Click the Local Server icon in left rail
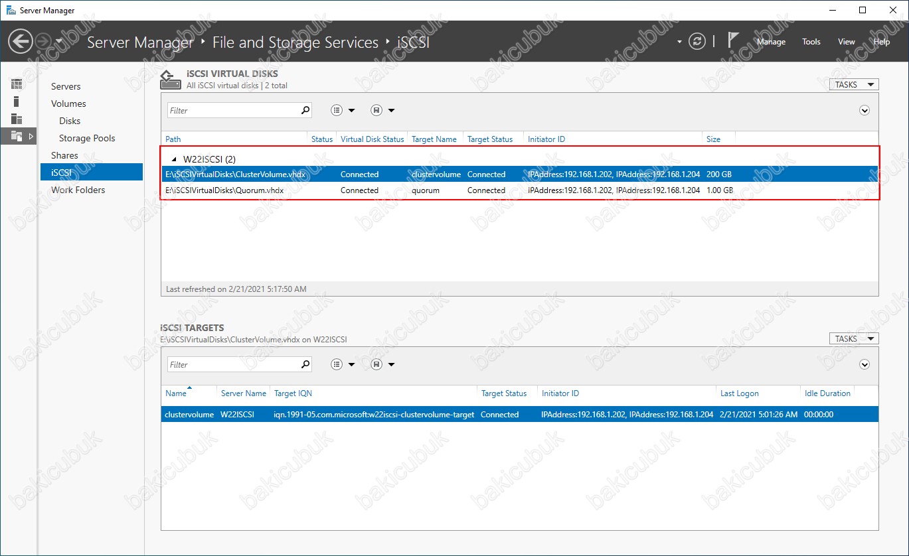The height and width of the screenshot is (556, 909). tap(17, 102)
